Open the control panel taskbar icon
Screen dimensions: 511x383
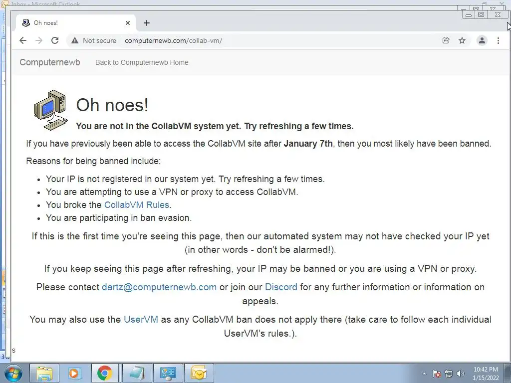168,373
